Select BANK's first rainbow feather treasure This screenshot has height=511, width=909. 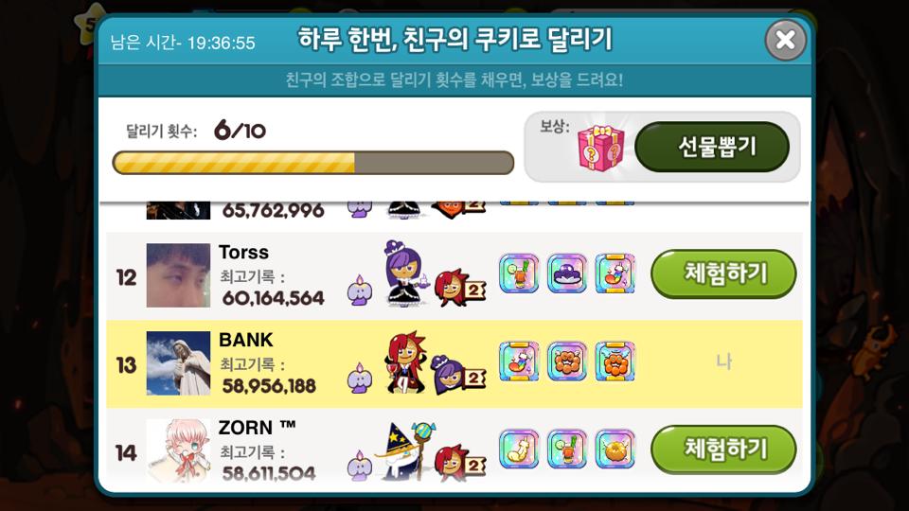point(519,361)
